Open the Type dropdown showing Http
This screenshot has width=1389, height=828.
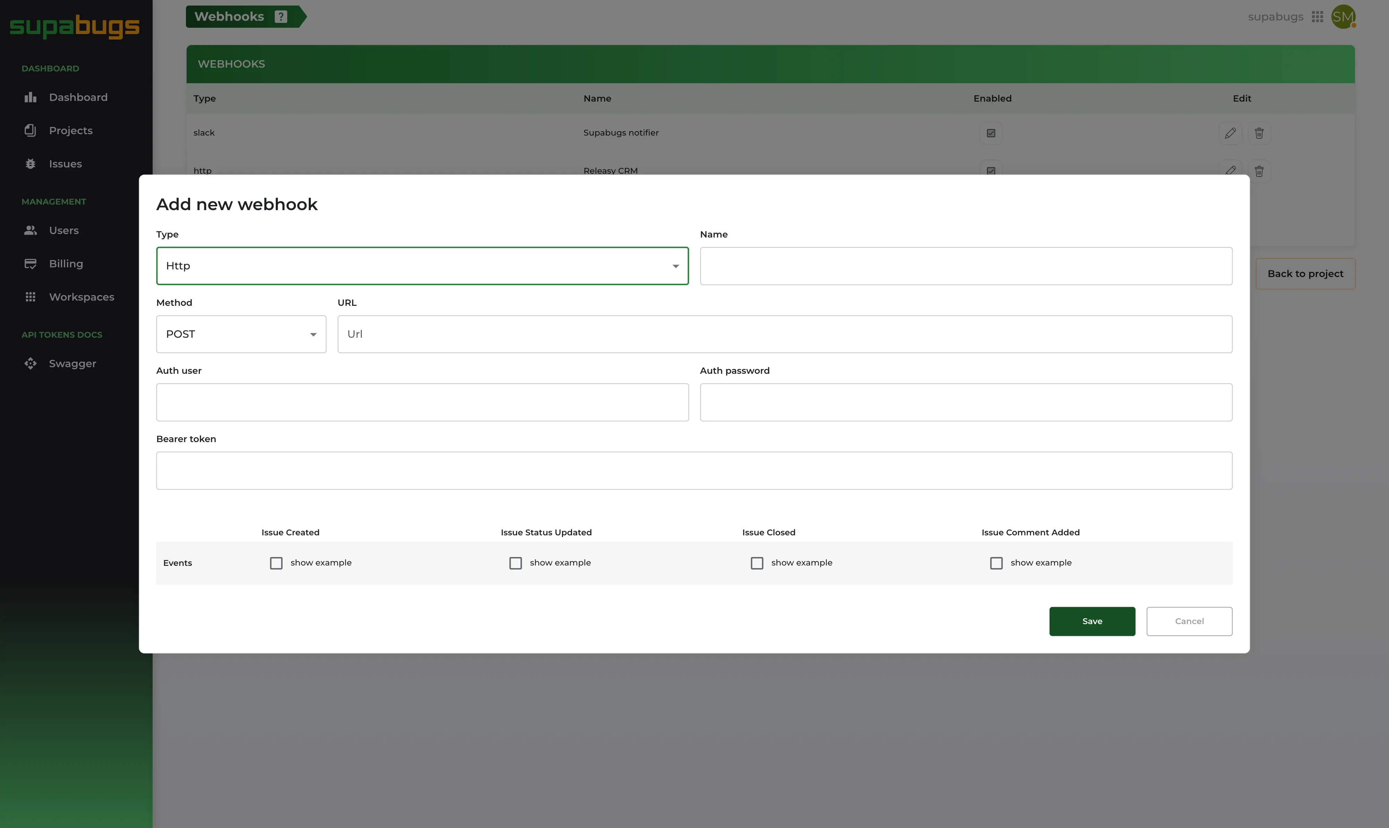click(x=422, y=266)
